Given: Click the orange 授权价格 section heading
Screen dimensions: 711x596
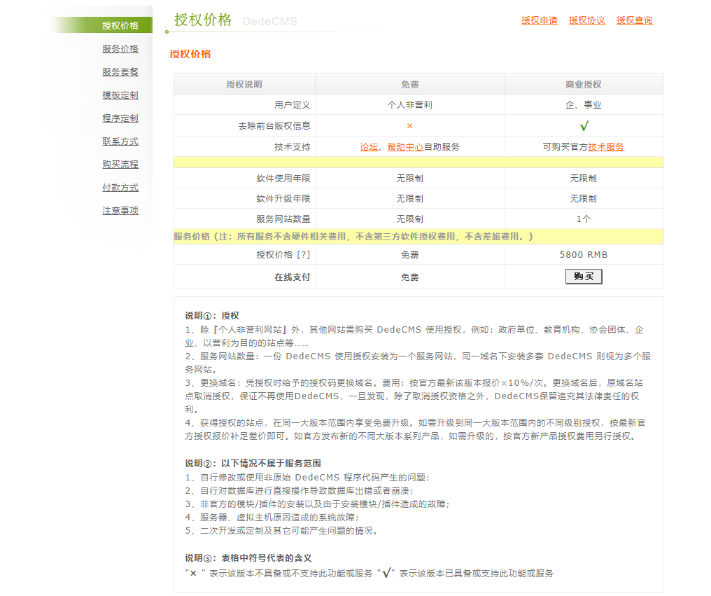Looking at the screenshot, I should pos(190,54).
